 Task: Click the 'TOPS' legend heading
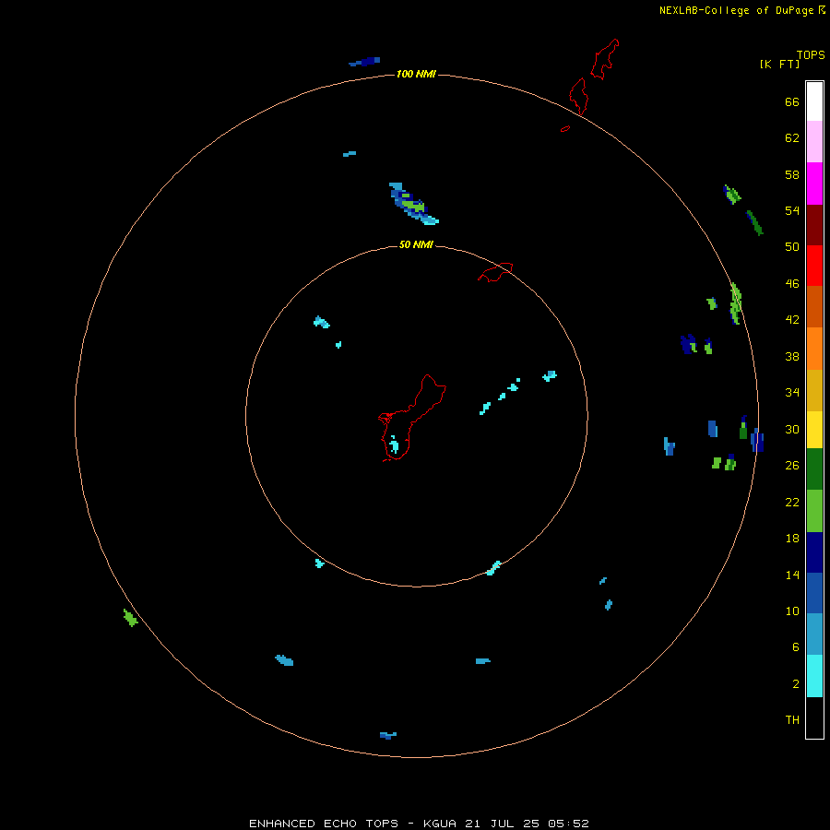[811, 55]
